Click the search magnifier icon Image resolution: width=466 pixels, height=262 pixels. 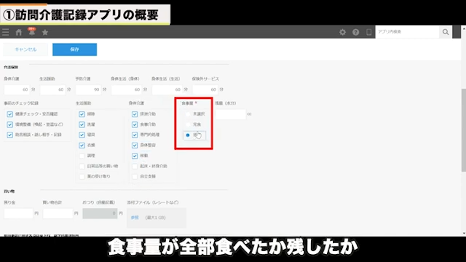445,32
